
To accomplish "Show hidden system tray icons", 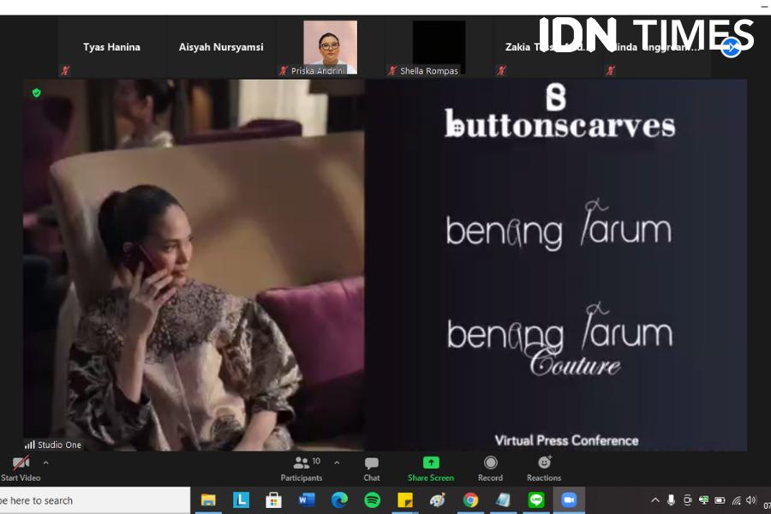I will 655,500.
